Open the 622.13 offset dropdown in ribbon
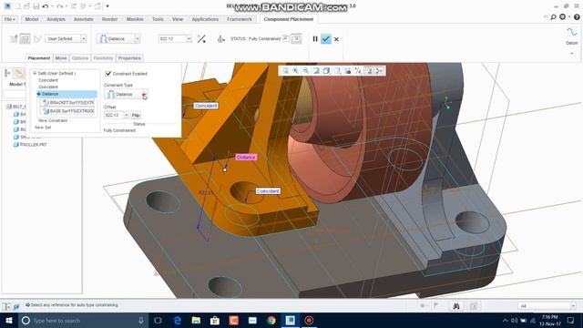 point(189,38)
